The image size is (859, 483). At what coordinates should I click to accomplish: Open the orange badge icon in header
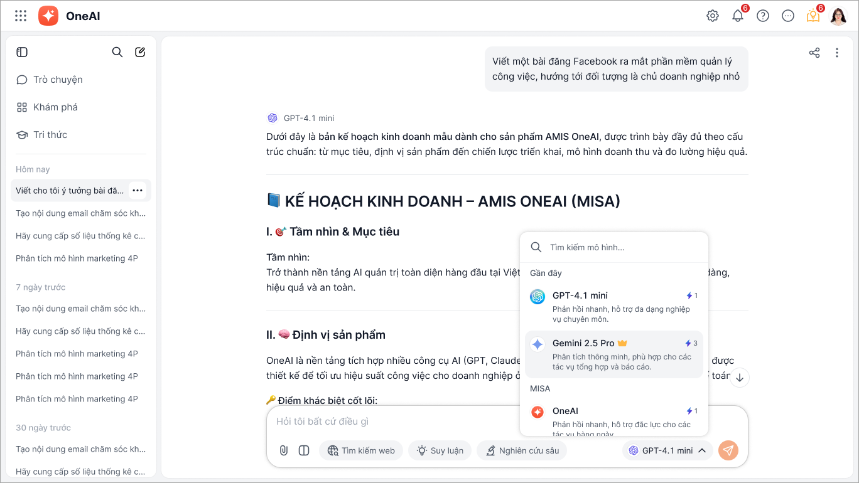pyautogui.click(x=813, y=16)
